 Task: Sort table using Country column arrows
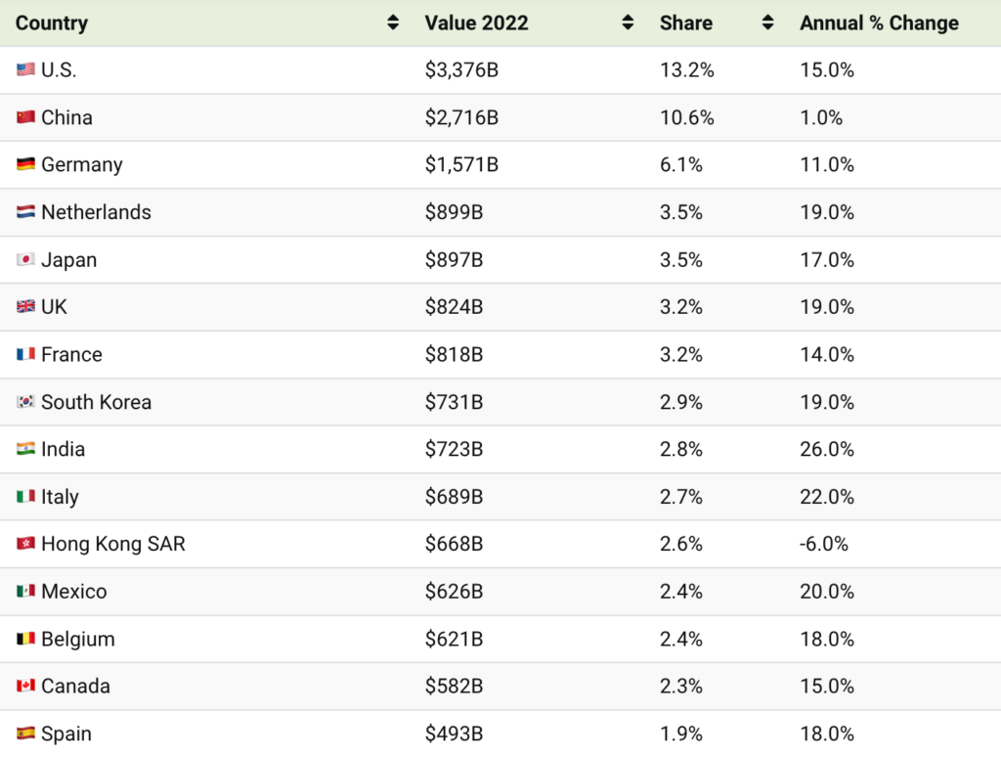393,23
